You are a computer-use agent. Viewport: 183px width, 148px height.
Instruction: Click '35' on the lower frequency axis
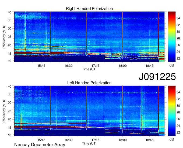click(9, 94)
